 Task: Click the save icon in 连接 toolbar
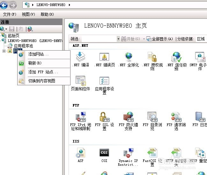pos(12,29)
